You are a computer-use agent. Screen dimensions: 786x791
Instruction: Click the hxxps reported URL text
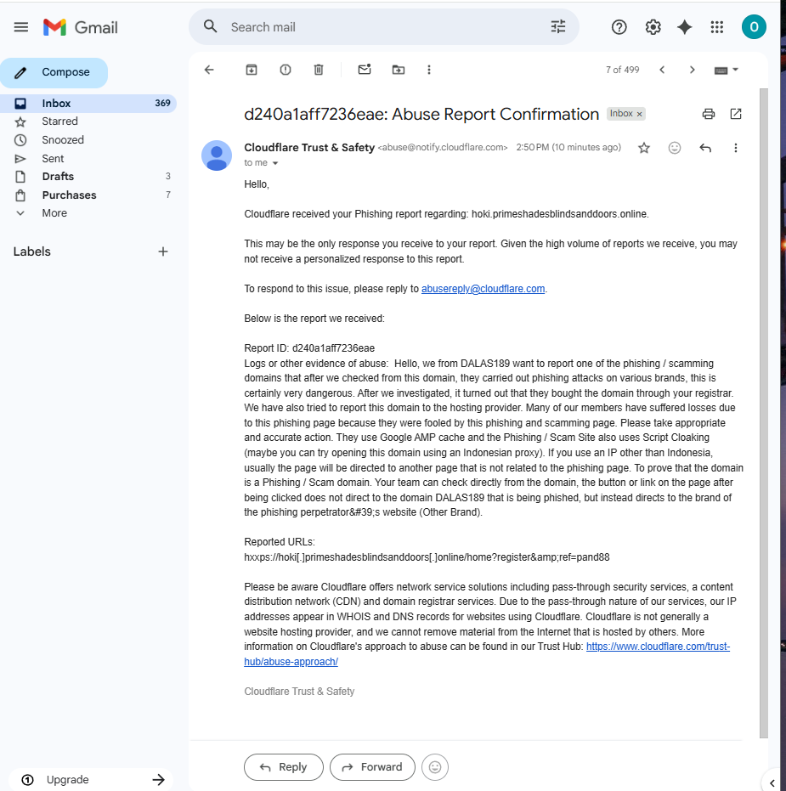coord(427,557)
